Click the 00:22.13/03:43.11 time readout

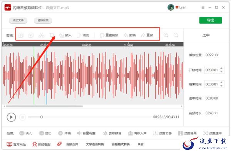click(x=166, y=117)
